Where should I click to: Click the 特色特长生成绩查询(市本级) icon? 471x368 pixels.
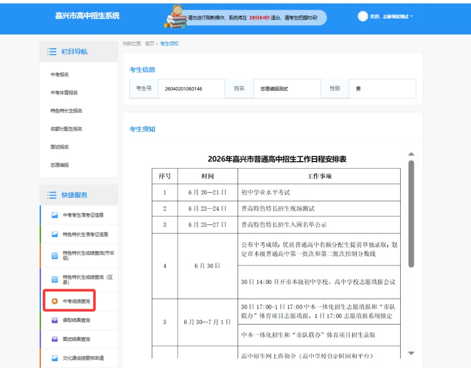pyautogui.click(x=55, y=256)
